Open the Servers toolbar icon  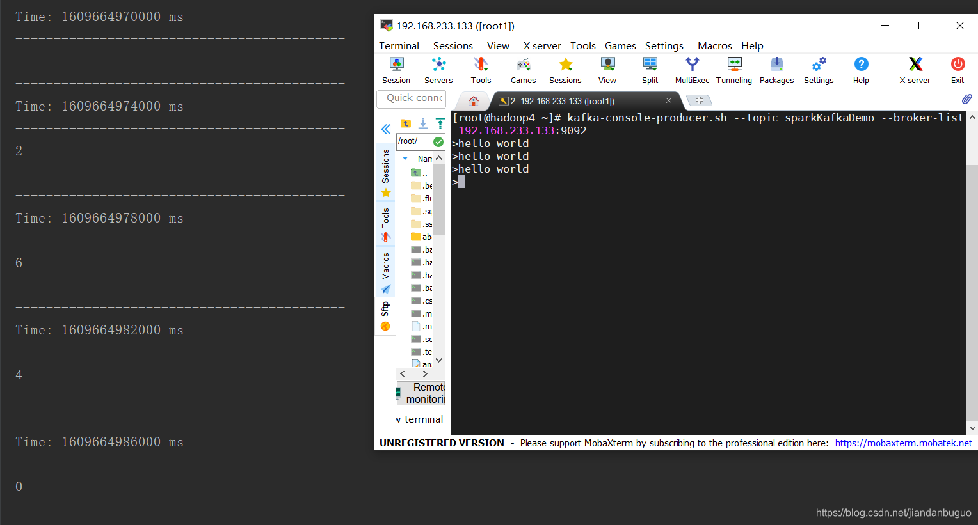pyautogui.click(x=438, y=65)
